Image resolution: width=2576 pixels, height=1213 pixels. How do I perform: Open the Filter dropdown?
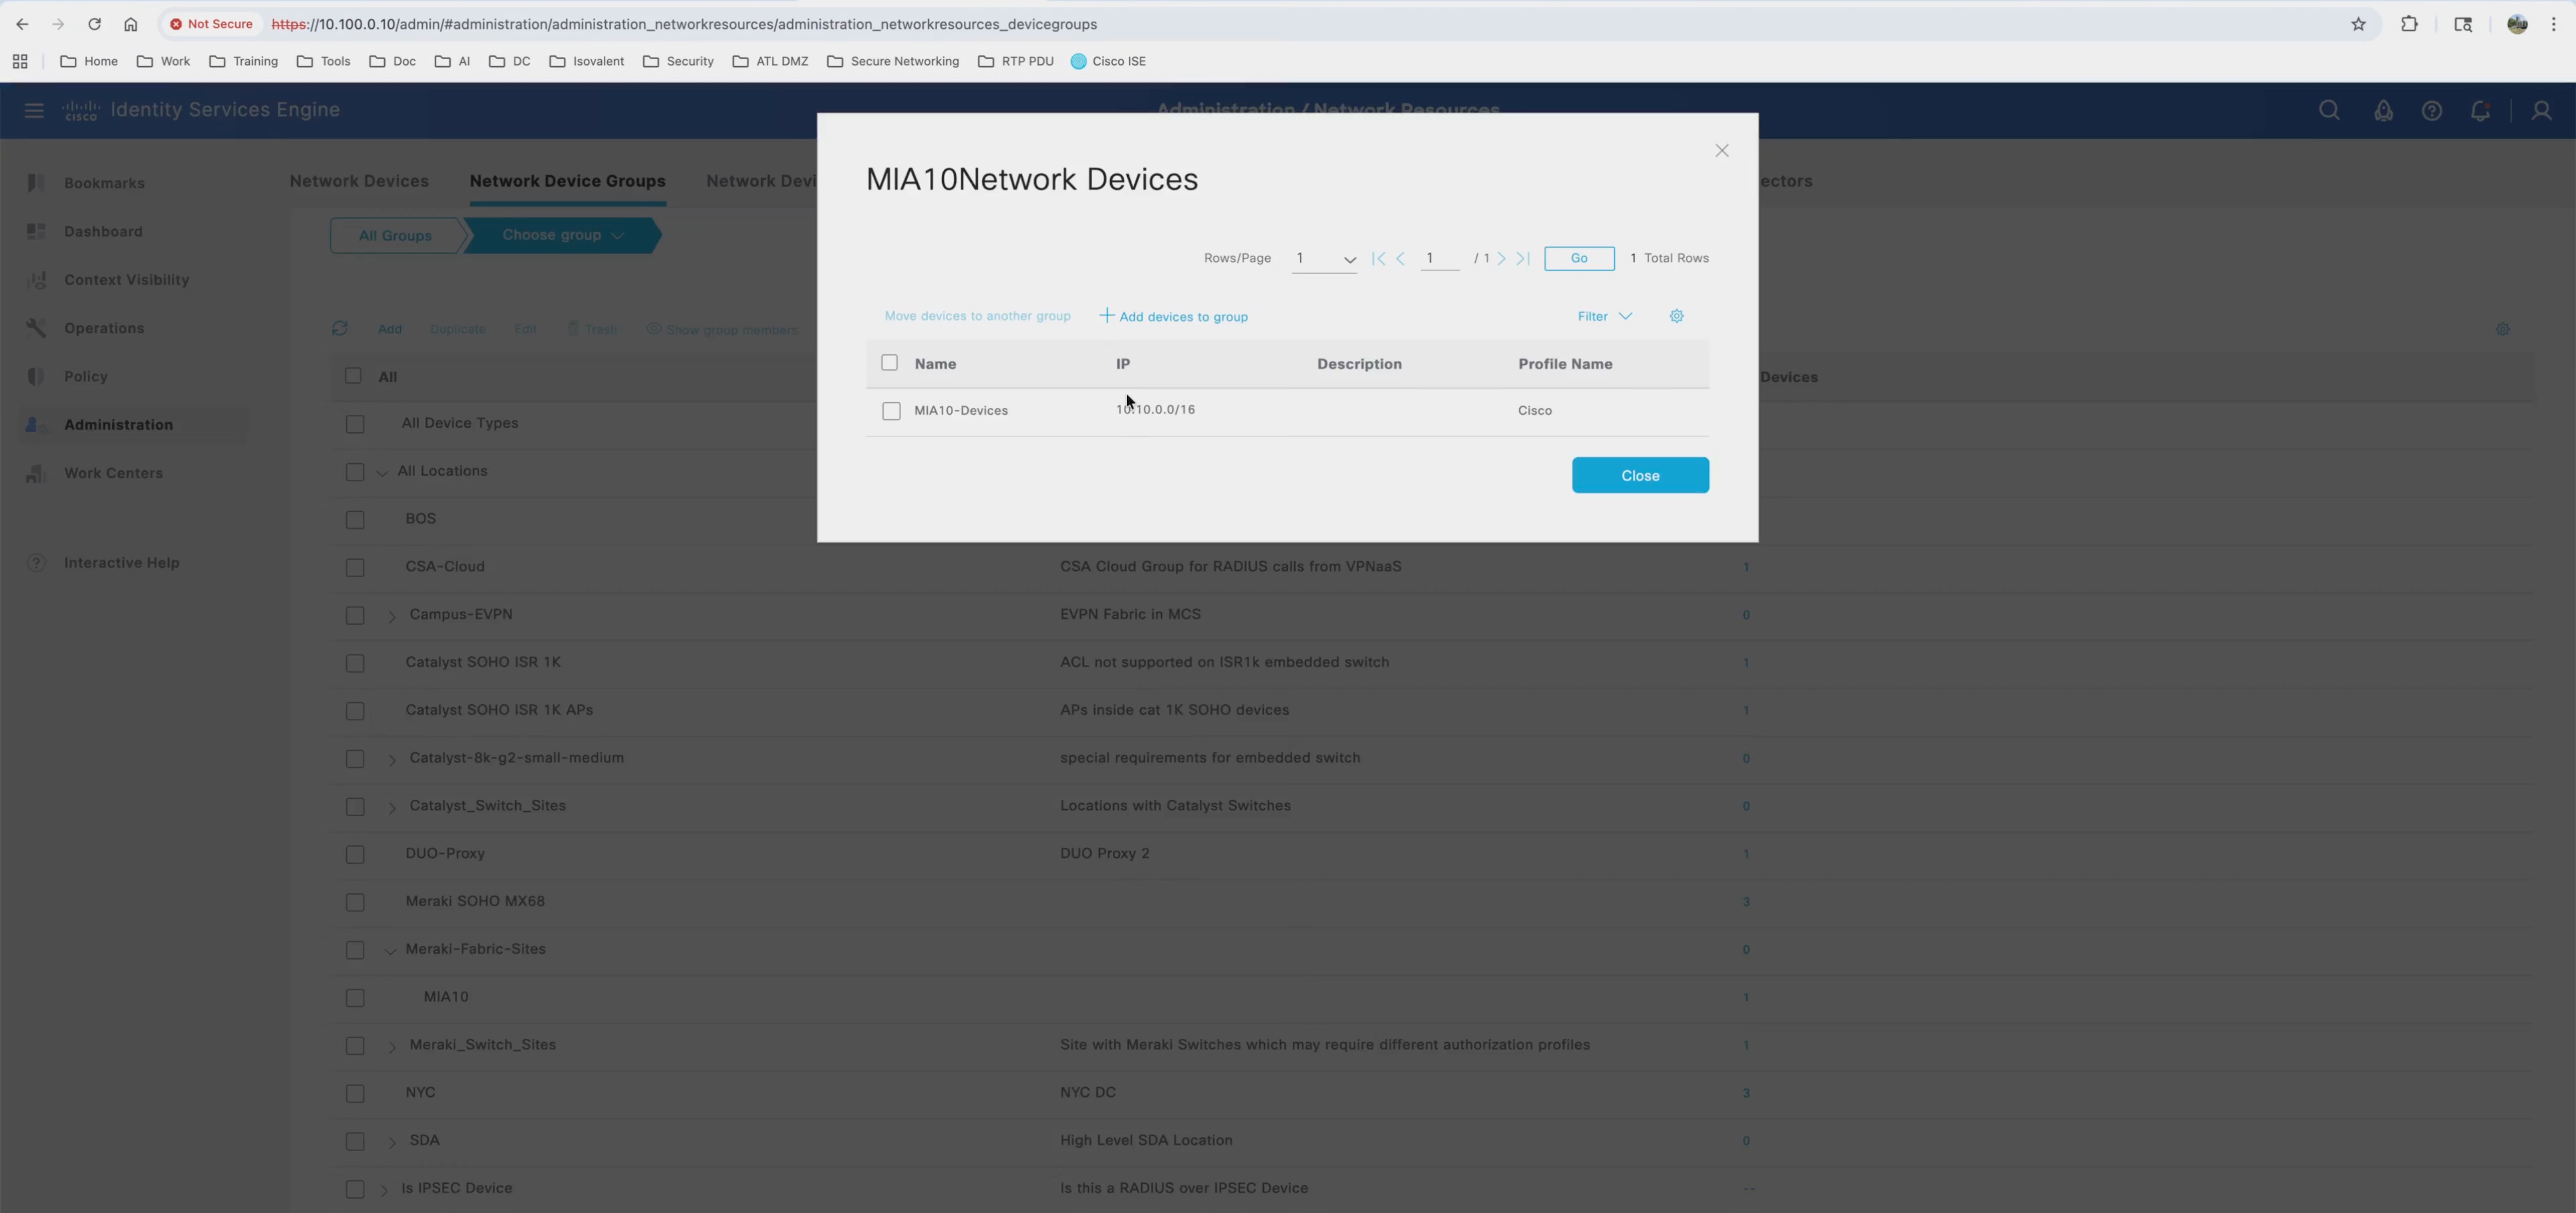1604,316
